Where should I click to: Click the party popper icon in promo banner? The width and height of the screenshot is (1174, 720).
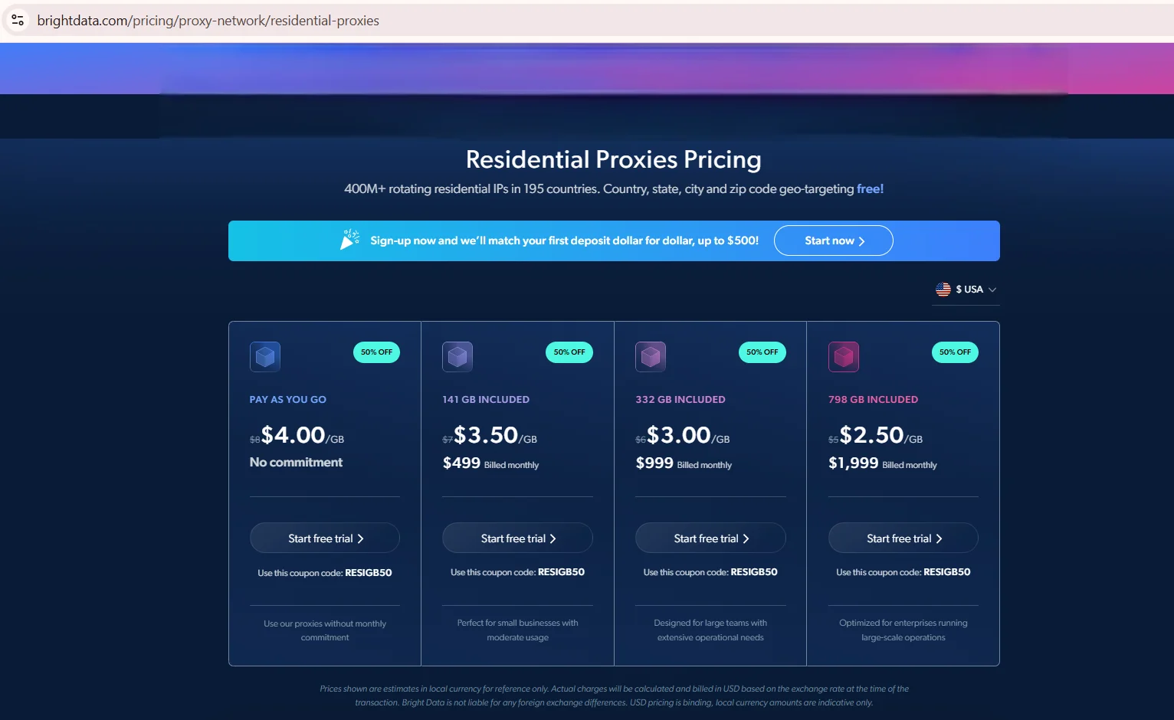350,240
